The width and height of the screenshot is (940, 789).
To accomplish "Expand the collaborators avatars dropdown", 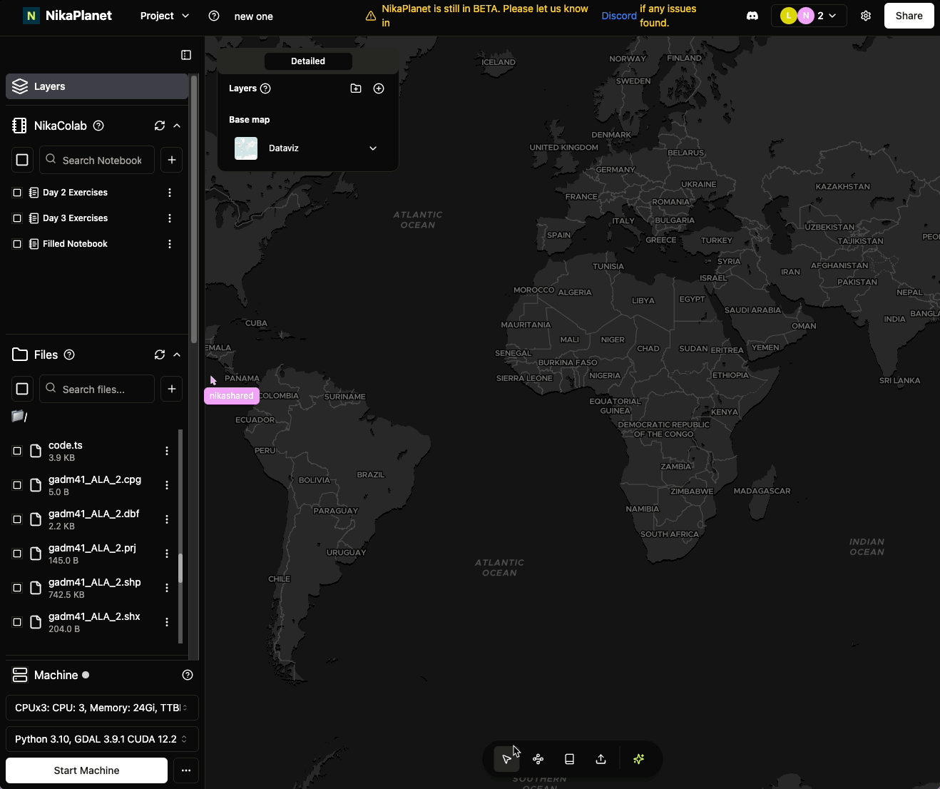I will 809,16.
